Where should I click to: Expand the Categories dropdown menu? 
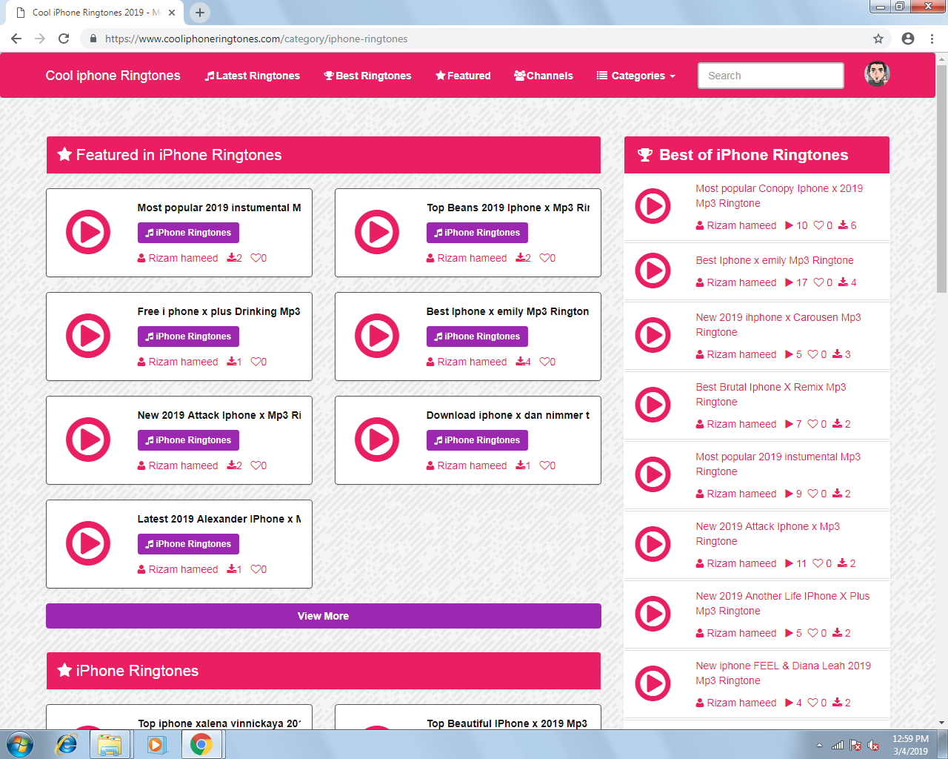(x=636, y=76)
